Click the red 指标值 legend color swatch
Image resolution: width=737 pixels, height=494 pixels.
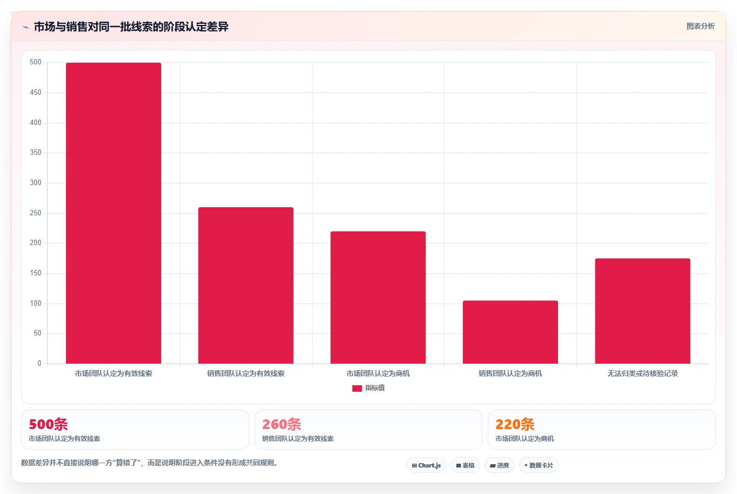point(357,388)
